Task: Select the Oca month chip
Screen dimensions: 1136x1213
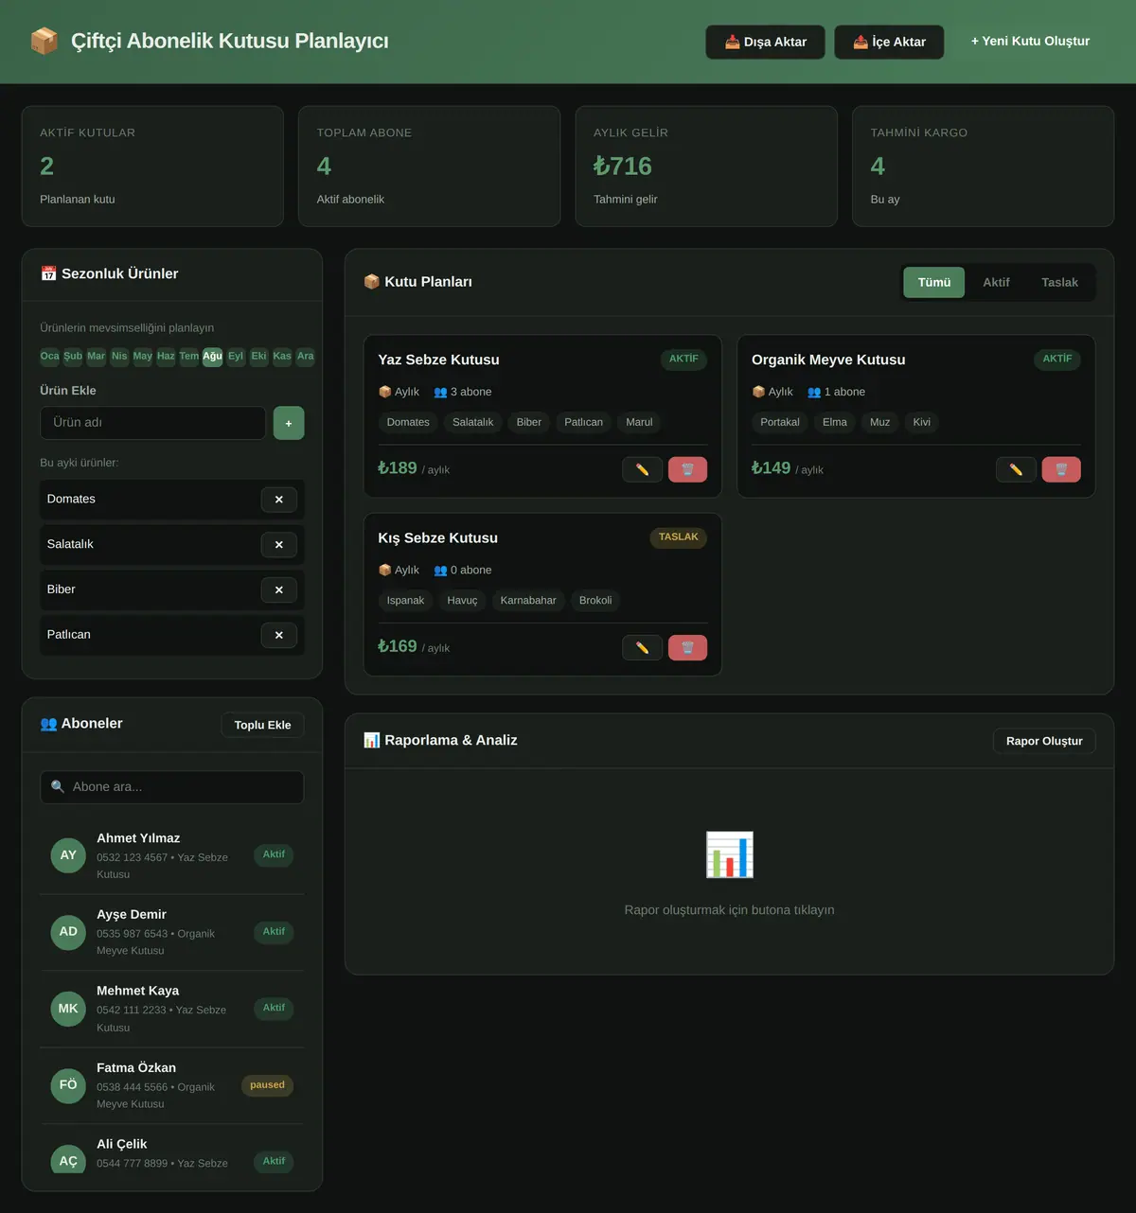Action: tap(49, 357)
